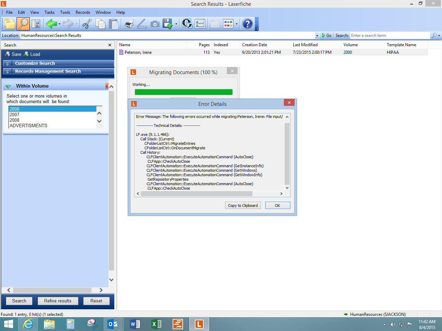
Task: Open the view style dropdown arrow
Action: pyautogui.click(x=237, y=24)
